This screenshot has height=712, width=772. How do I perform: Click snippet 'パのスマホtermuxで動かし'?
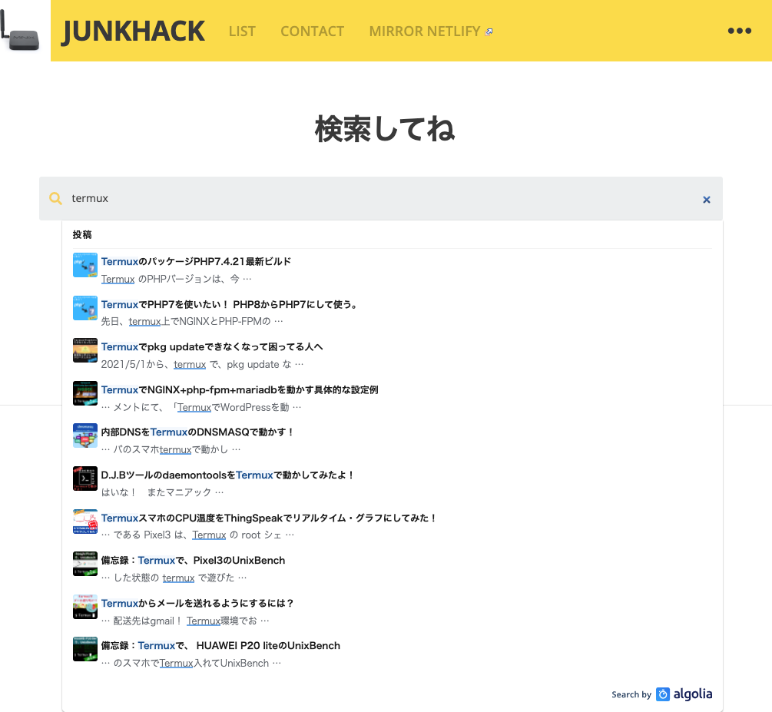coord(171,449)
